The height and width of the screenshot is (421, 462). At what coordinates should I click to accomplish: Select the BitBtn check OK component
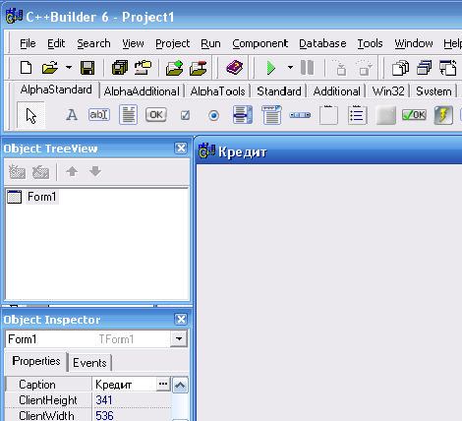click(x=414, y=115)
